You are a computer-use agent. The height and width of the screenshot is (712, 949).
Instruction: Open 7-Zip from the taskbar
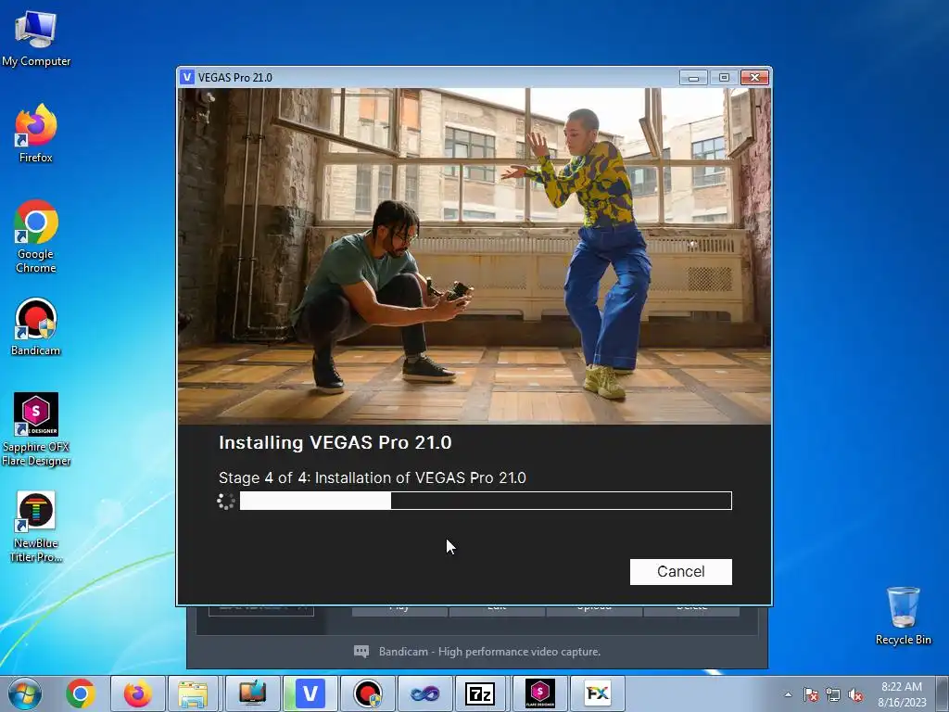click(480, 693)
